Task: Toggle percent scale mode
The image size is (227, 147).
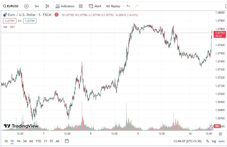Action: [207, 141]
